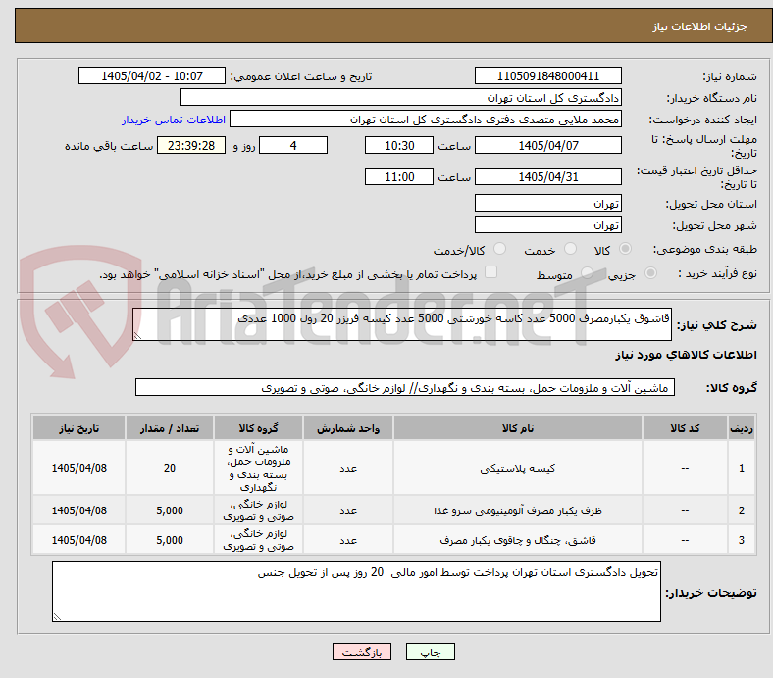Click the چاپ (print) button
The height and width of the screenshot is (678, 773).
[430, 652]
